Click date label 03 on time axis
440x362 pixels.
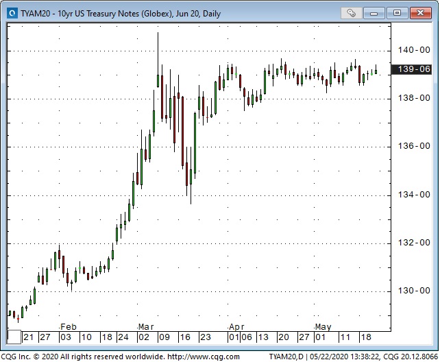[66, 337]
